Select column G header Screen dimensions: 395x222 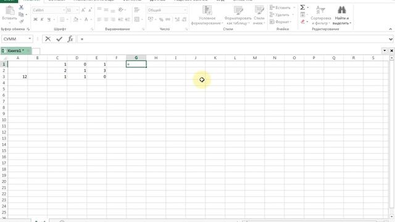136,58
